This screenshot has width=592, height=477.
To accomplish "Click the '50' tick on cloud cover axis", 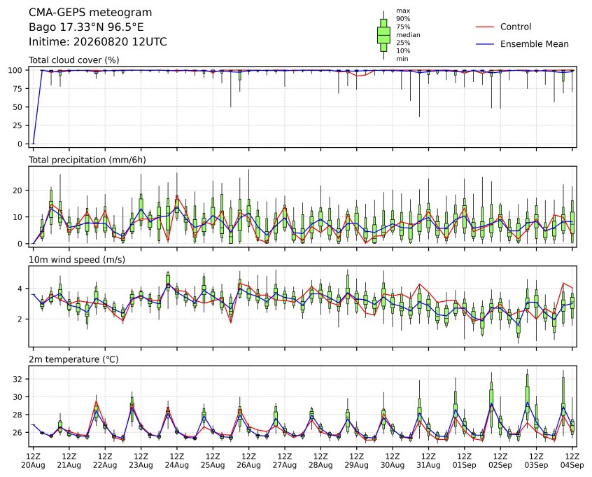I will 18,107.
